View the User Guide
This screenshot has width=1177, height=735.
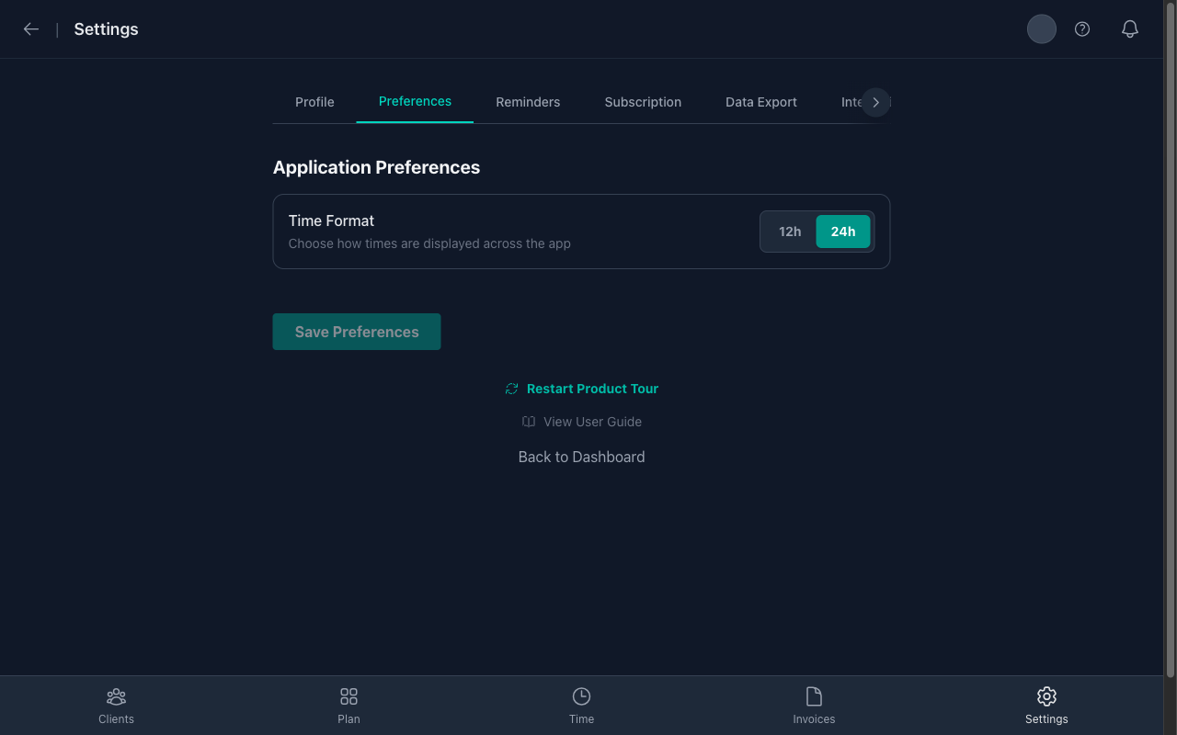coord(581,421)
